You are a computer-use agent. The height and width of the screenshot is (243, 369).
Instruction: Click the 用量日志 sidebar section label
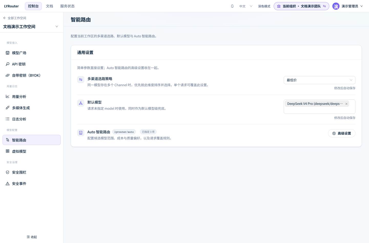(12, 86)
